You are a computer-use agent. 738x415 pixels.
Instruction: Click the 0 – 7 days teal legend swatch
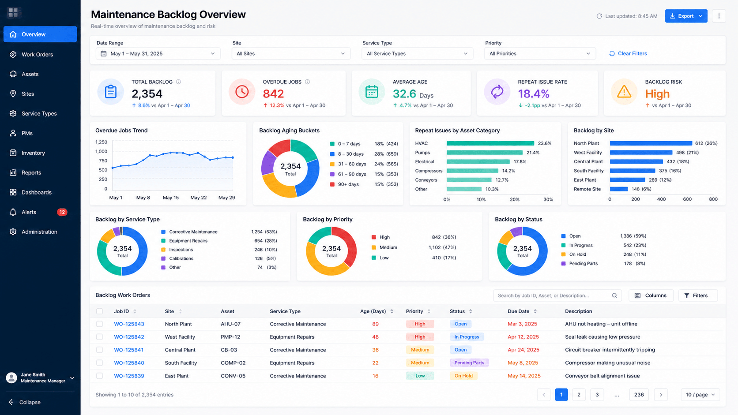click(x=332, y=144)
